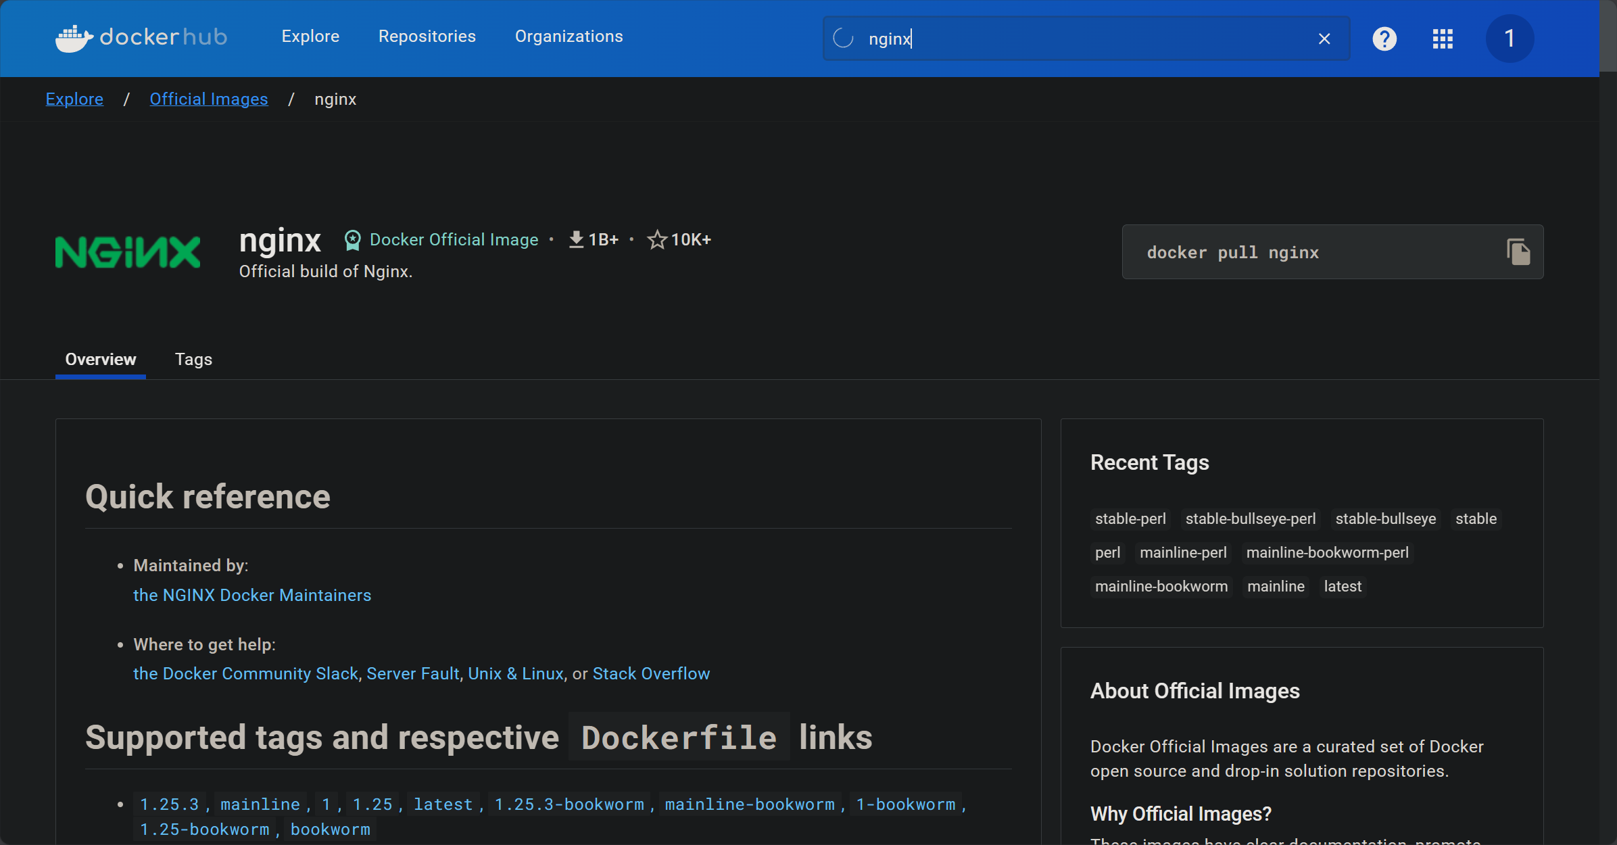Switch to the Overview tab
Image resolution: width=1617 pixels, height=845 pixels.
point(101,360)
